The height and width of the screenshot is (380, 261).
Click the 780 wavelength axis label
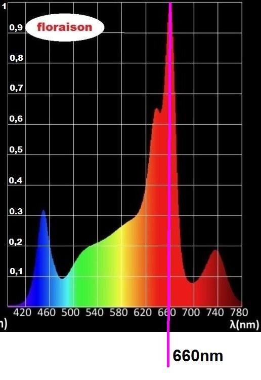239,313
